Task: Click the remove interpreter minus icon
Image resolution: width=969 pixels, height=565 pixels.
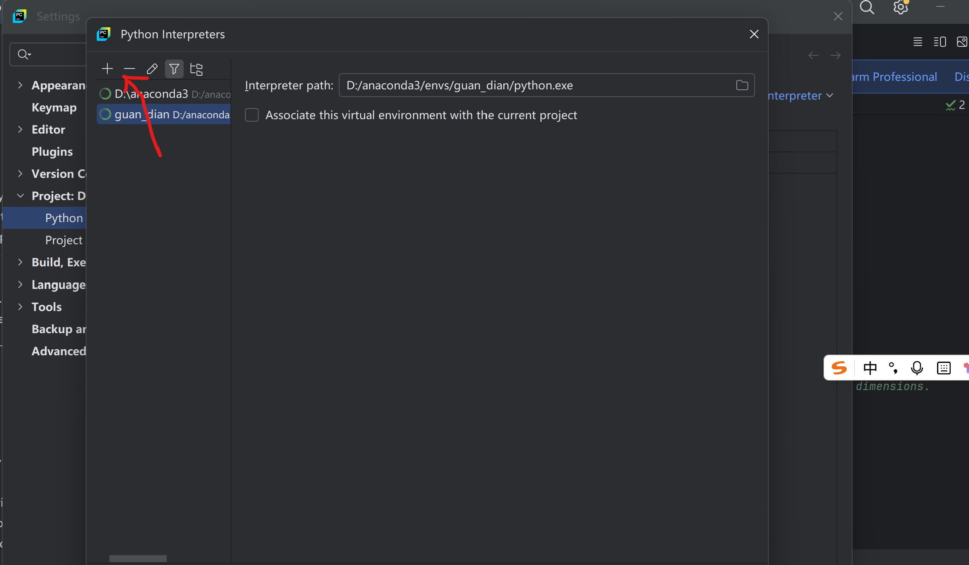Action: [x=130, y=68]
